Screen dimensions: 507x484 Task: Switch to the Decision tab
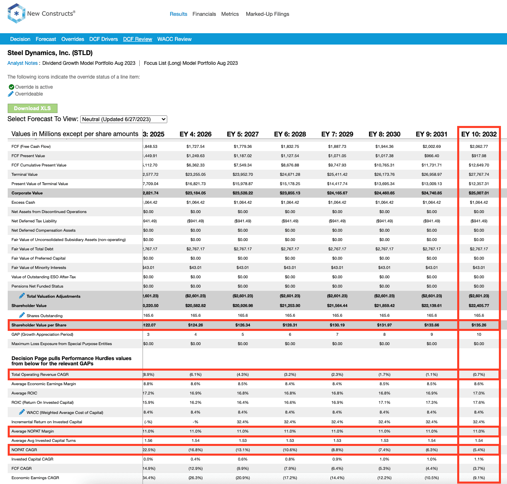point(20,39)
